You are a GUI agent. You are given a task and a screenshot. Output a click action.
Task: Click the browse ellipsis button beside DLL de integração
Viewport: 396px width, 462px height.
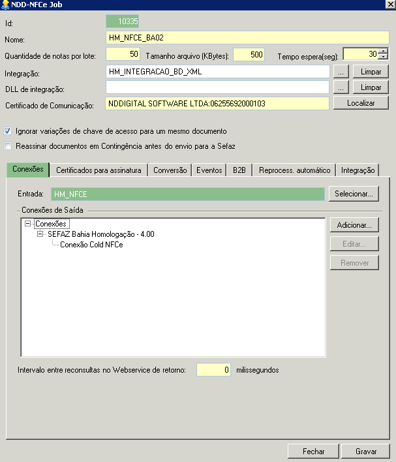coord(341,87)
